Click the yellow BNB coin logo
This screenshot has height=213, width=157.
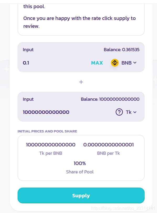115,63
